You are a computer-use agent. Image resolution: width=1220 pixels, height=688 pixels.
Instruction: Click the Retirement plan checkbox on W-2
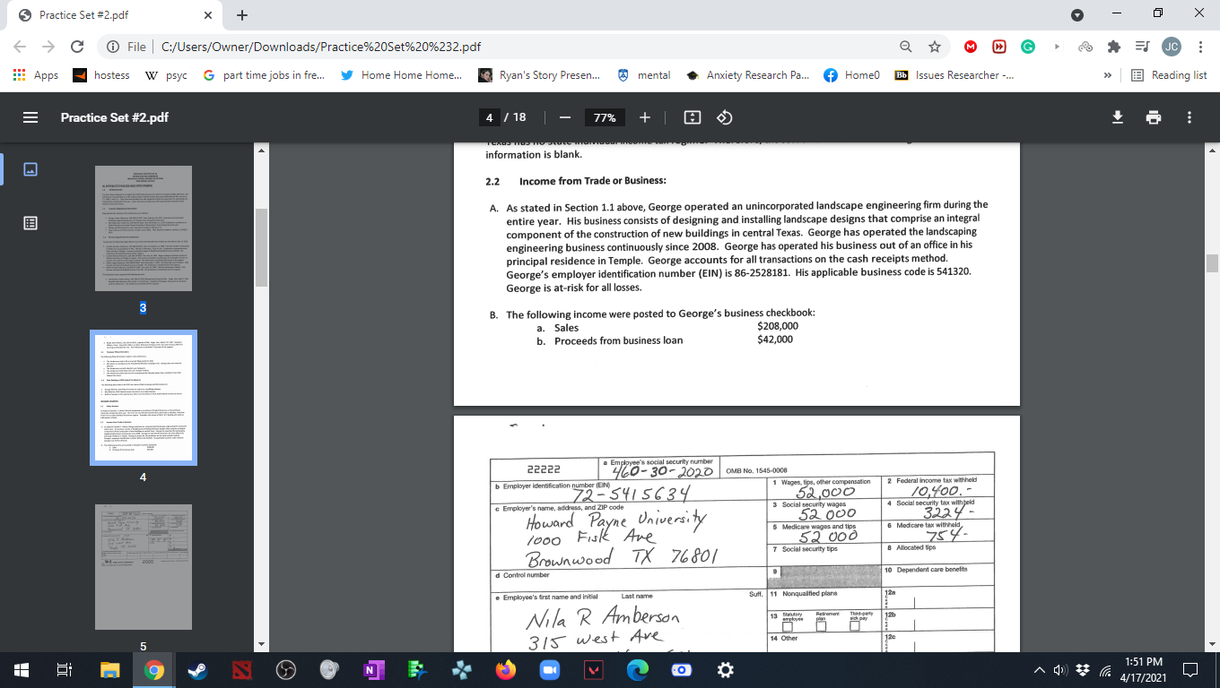point(820,625)
